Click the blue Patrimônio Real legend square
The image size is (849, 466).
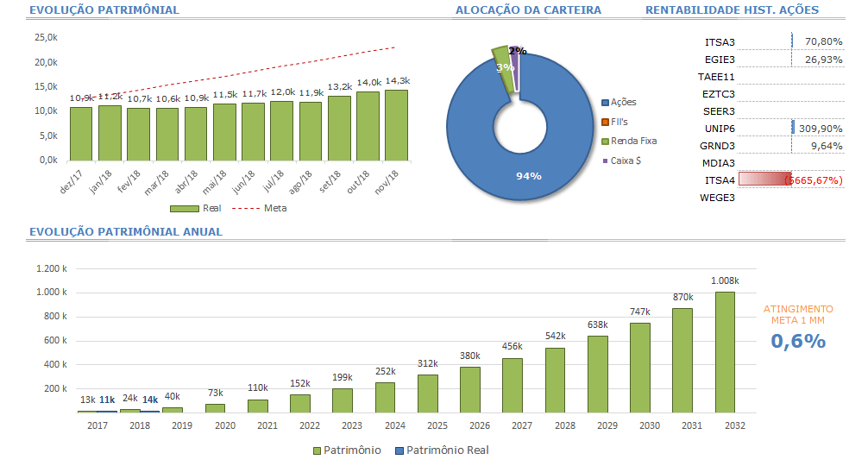pos(399,450)
